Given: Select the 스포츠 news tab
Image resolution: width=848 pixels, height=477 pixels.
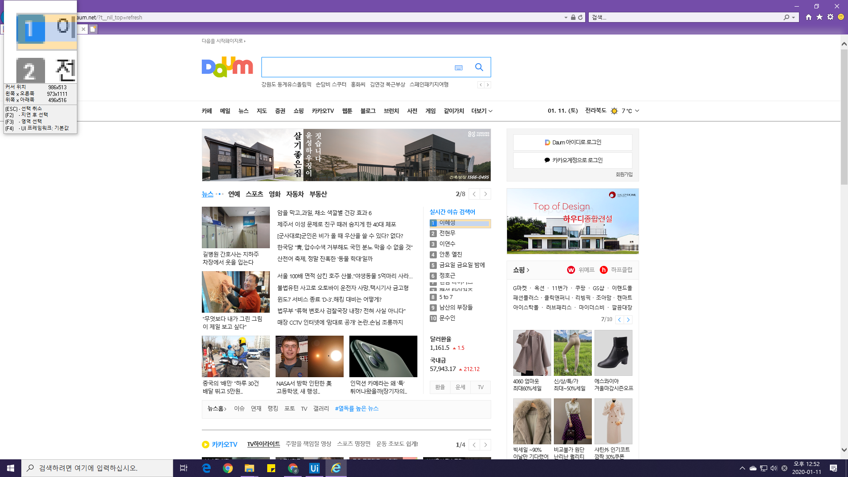Looking at the screenshot, I should pyautogui.click(x=254, y=194).
